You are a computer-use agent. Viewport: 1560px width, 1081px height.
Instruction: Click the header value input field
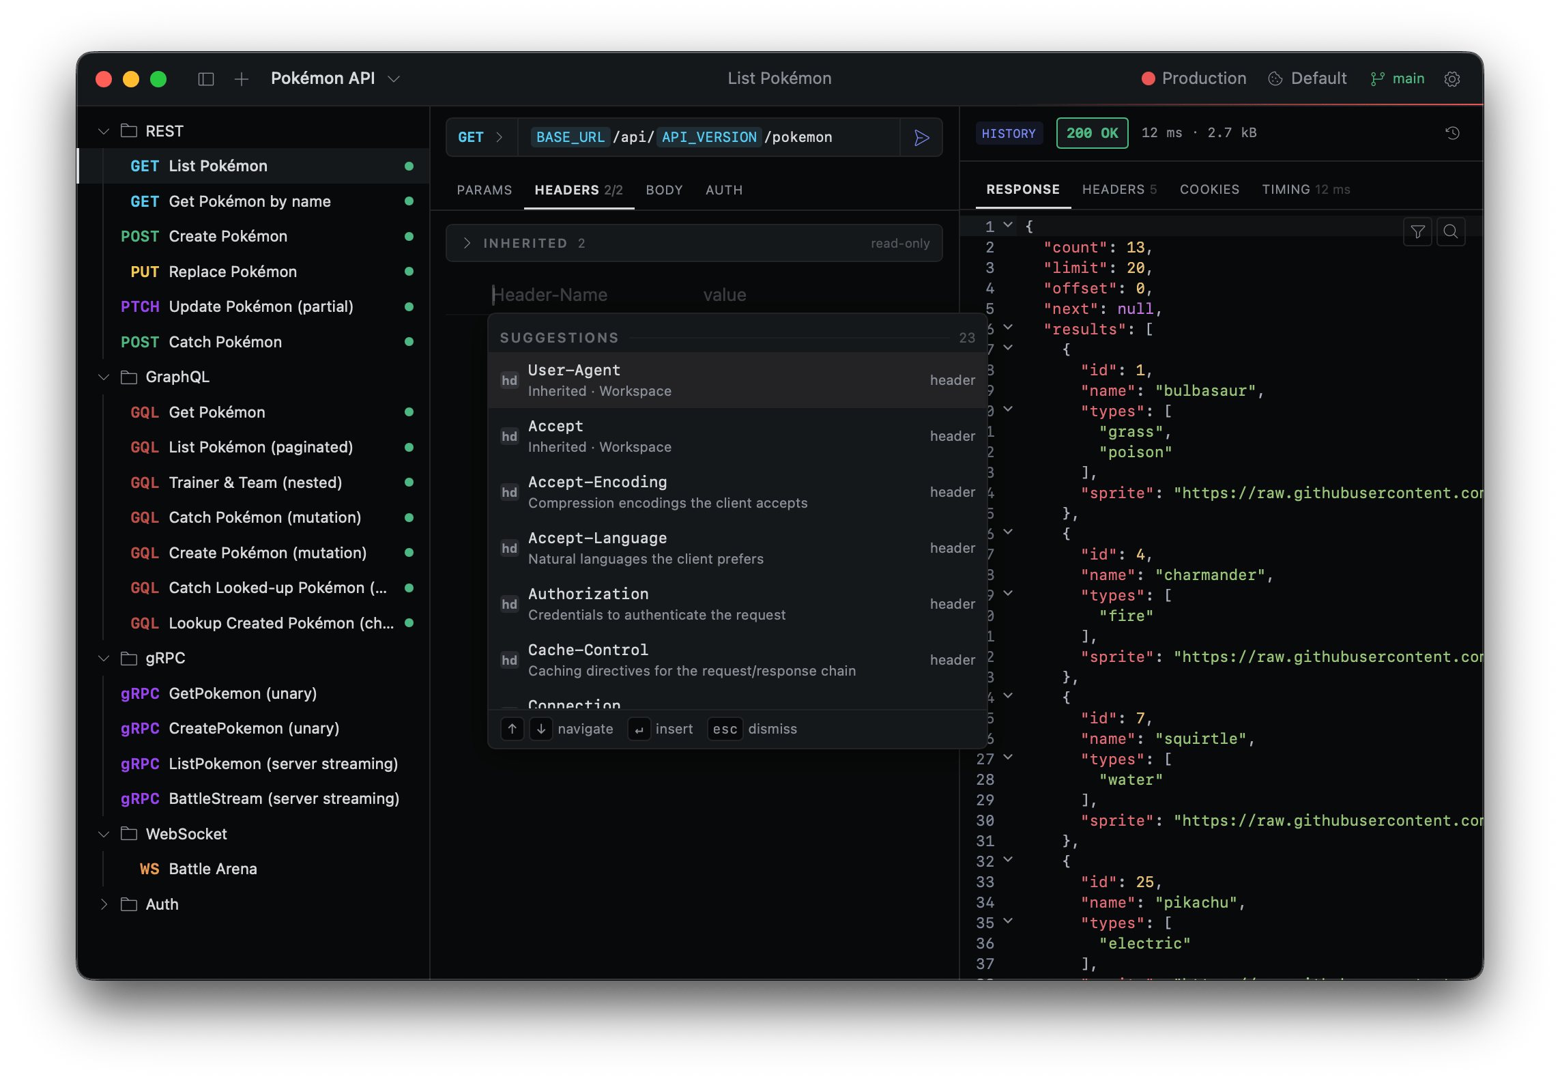[819, 295]
